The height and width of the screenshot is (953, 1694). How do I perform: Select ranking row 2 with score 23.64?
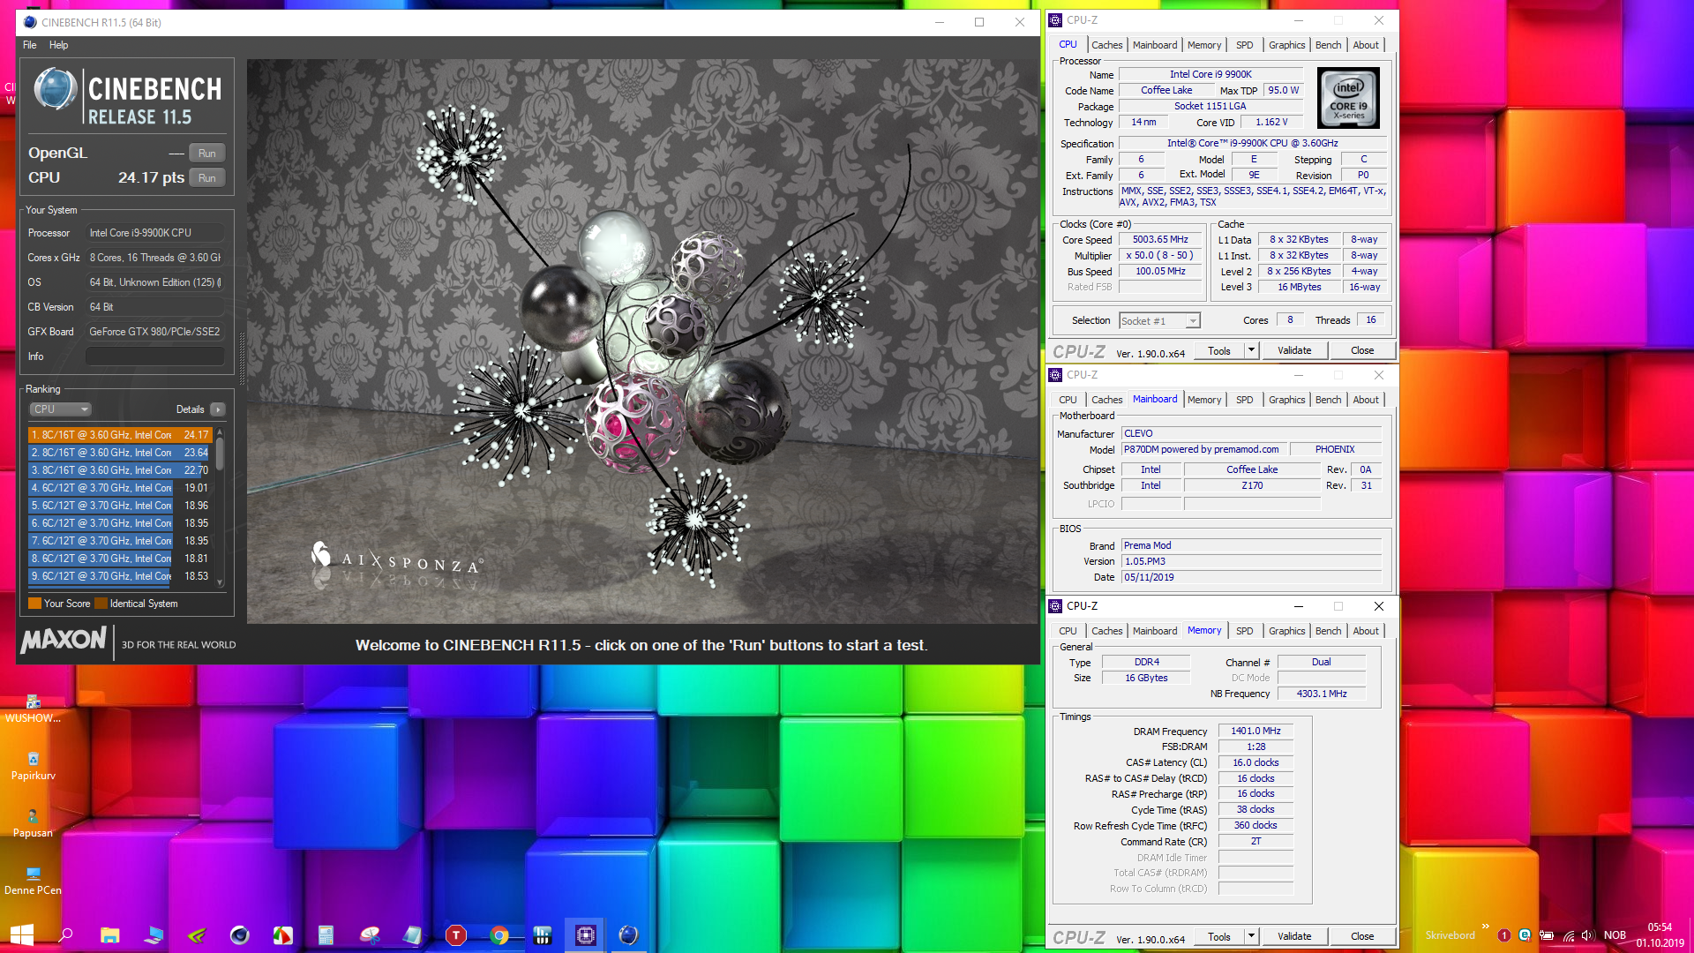click(x=119, y=453)
